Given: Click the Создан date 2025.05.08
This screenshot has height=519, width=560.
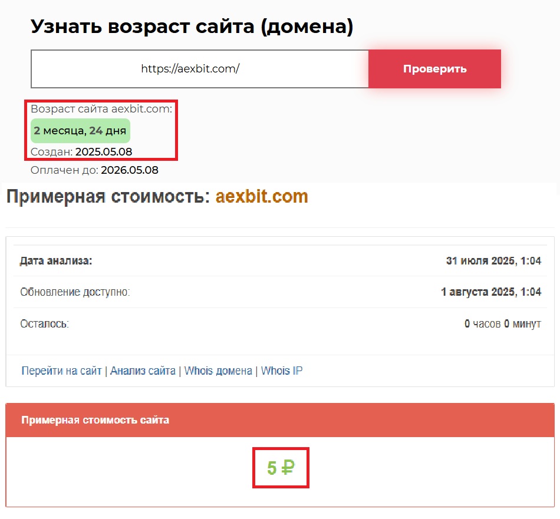Looking at the screenshot, I should pyautogui.click(x=104, y=152).
